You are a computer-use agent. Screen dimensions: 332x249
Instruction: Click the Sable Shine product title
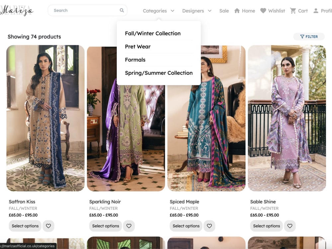(263, 202)
